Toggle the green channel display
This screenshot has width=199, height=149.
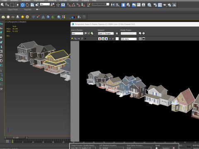tap(103, 39)
